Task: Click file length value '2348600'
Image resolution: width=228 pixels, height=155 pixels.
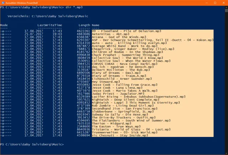Action: pos(83,127)
